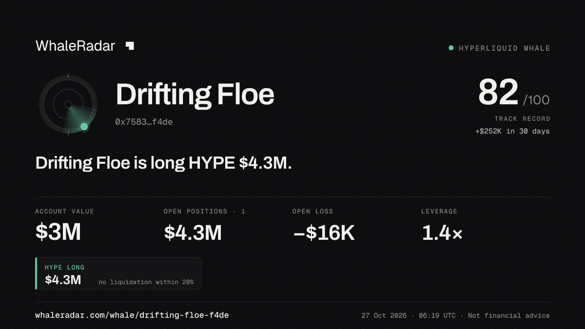
Task: Click the green dot before HYPERLIQUID WHALE
Action: pos(451,48)
